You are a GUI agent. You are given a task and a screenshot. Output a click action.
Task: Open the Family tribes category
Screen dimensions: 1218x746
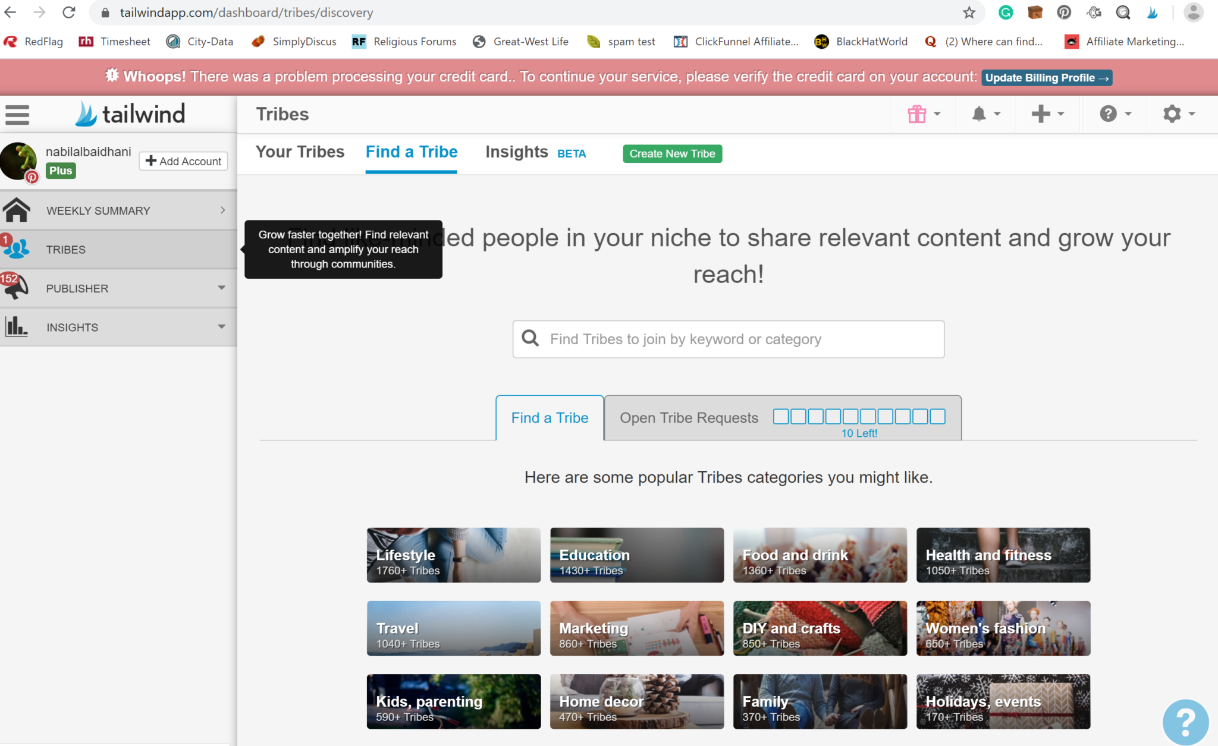[820, 701]
